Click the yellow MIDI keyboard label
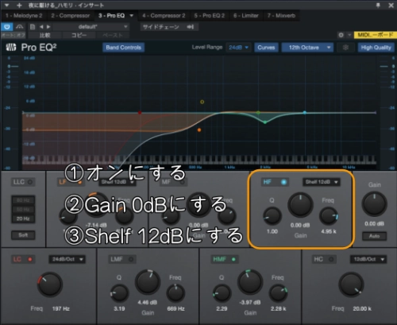397x325 pixels. point(375,35)
